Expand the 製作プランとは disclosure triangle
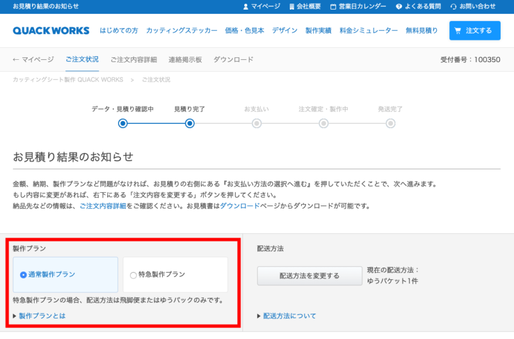514x339 pixels. (15, 316)
